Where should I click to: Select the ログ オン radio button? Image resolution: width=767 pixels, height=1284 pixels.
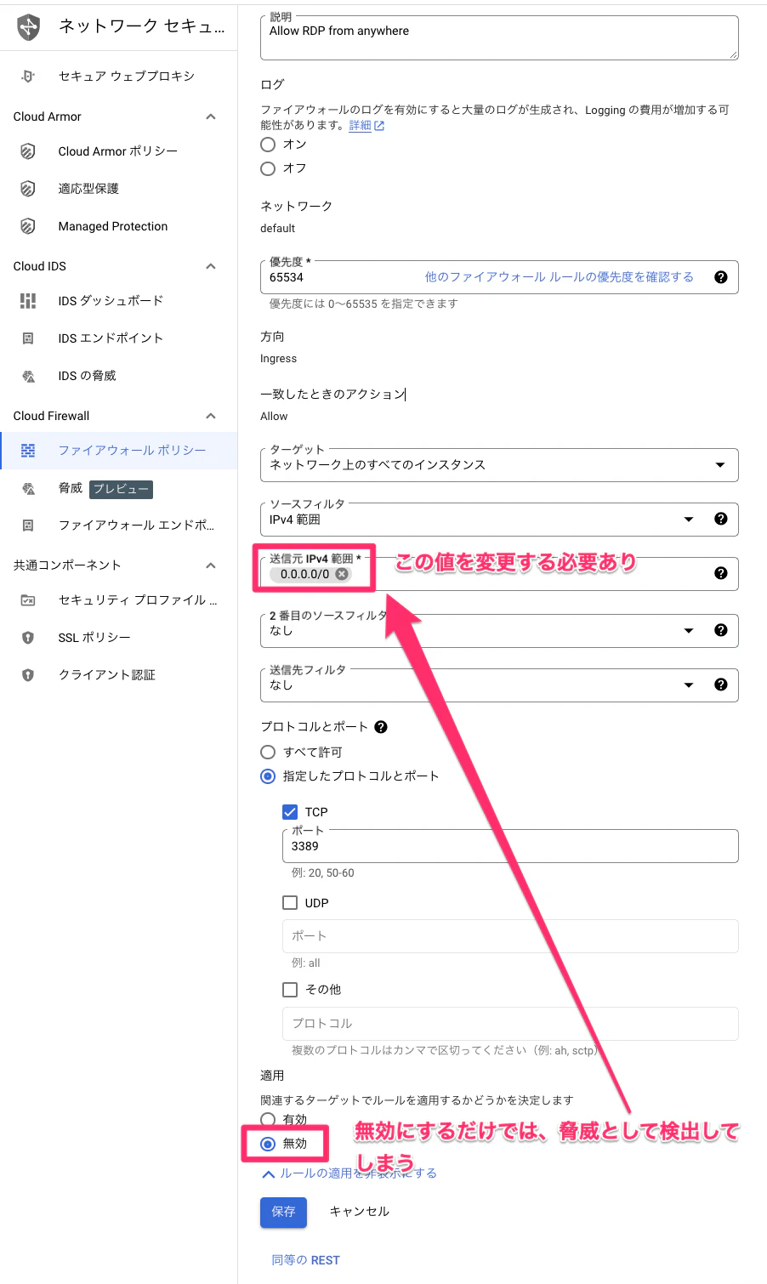pos(268,145)
